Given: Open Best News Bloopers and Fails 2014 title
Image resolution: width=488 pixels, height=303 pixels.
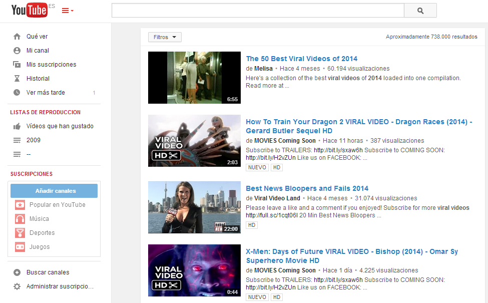Looking at the screenshot, I should pos(307,188).
